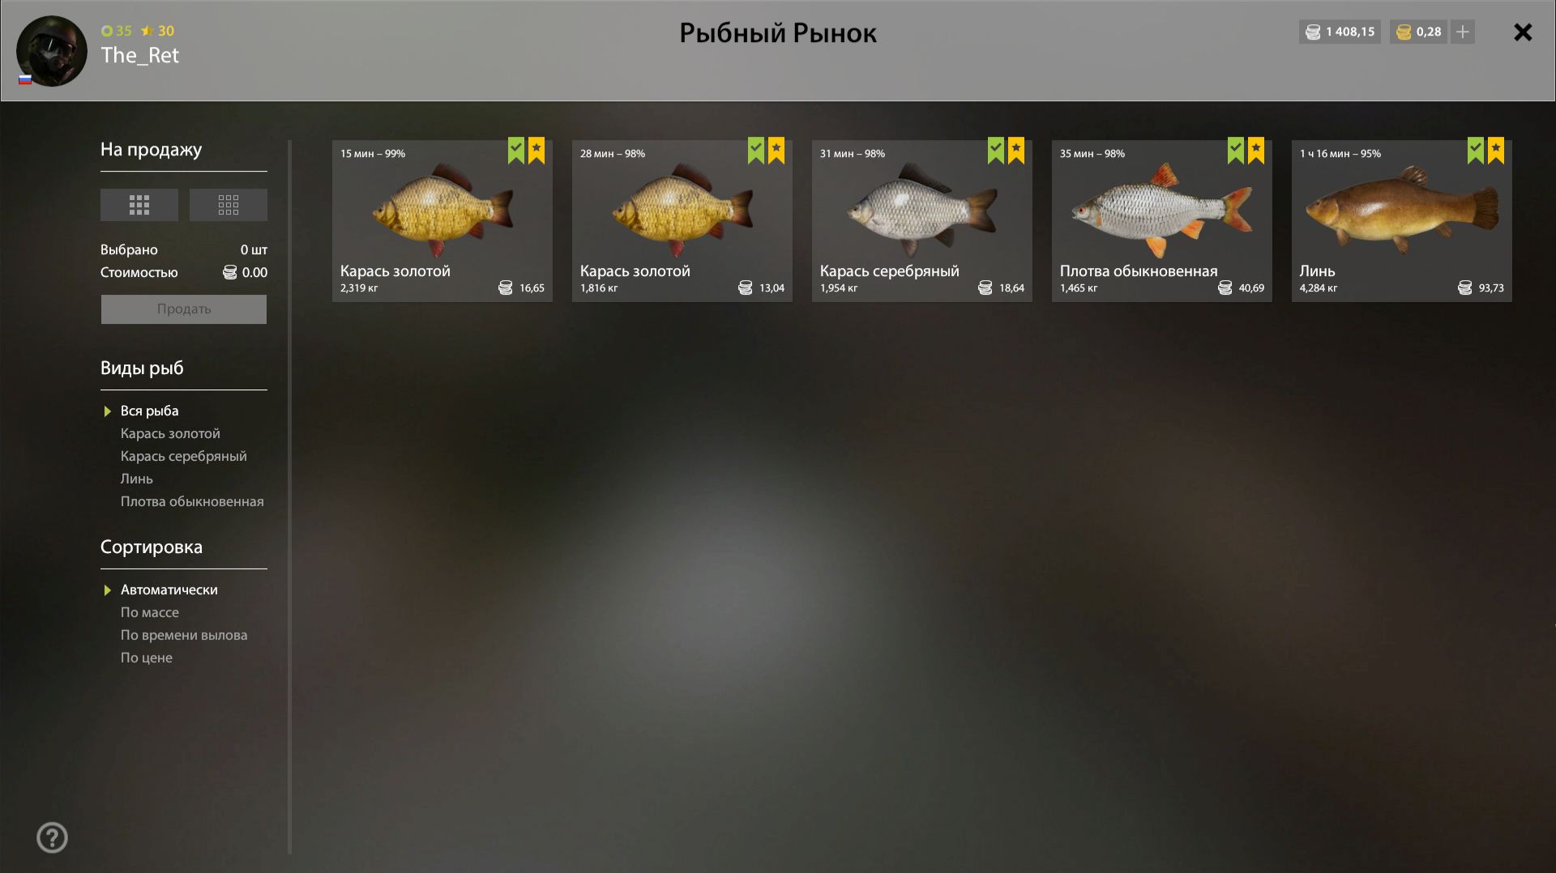The width and height of the screenshot is (1556, 873).
Task: Click the gold coins balance icon
Action: coord(1404,32)
